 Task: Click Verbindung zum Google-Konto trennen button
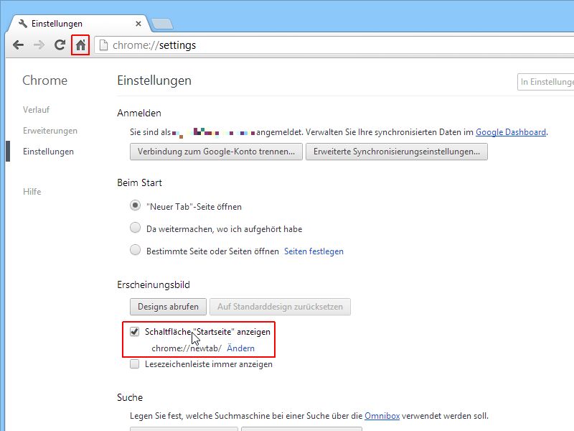point(216,152)
